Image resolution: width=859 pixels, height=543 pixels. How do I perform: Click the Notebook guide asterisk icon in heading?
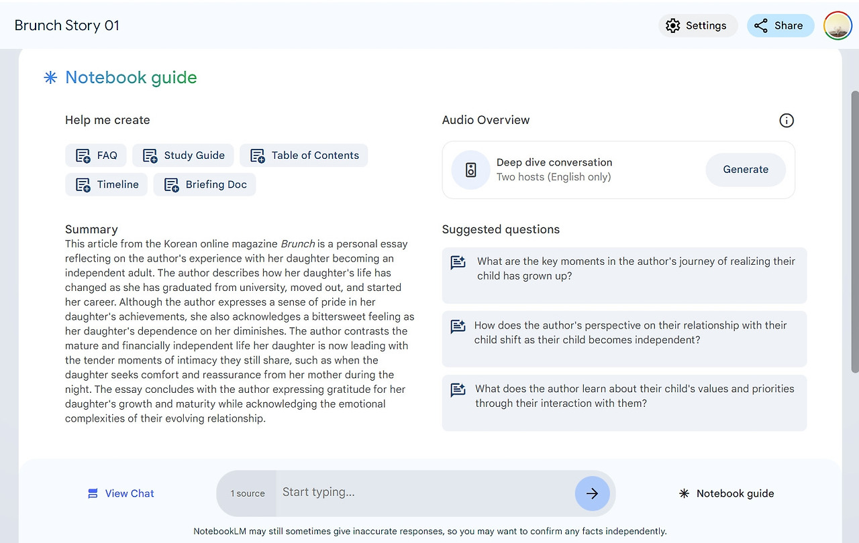50,78
